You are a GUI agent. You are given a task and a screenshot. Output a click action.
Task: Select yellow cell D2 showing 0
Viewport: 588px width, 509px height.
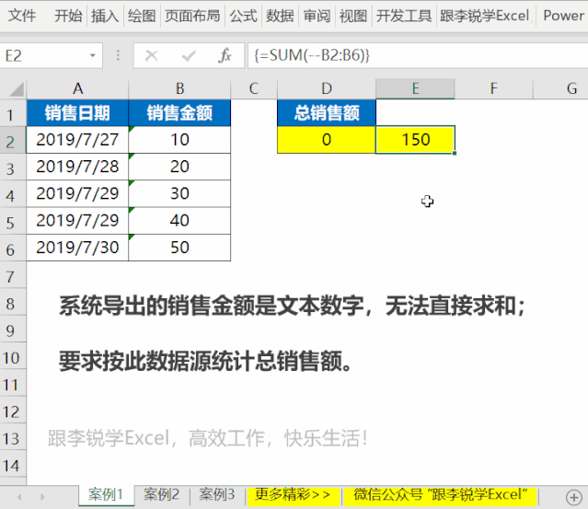(327, 140)
